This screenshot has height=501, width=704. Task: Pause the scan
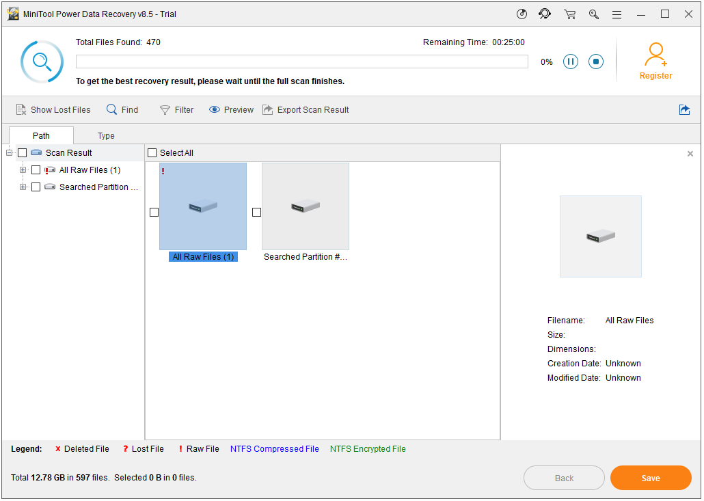[x=571, y=62]
